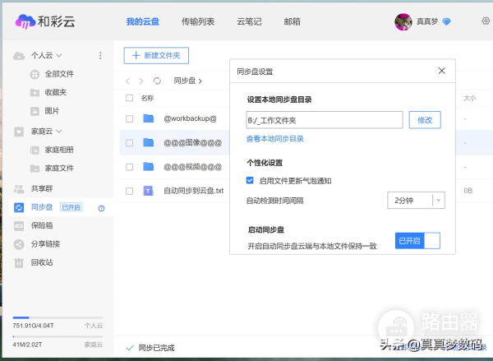Click the 和彩云 cloud logo icon

[25, 21]
